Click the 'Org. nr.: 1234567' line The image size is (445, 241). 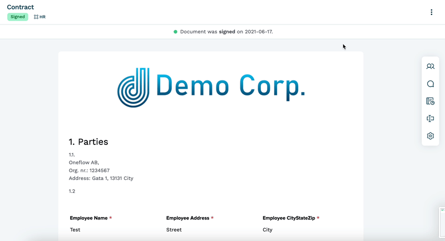point(89,170)
